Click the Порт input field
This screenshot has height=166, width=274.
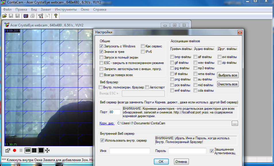point(114,112)
